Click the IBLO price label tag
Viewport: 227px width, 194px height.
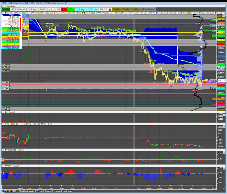tap(214, 19)
